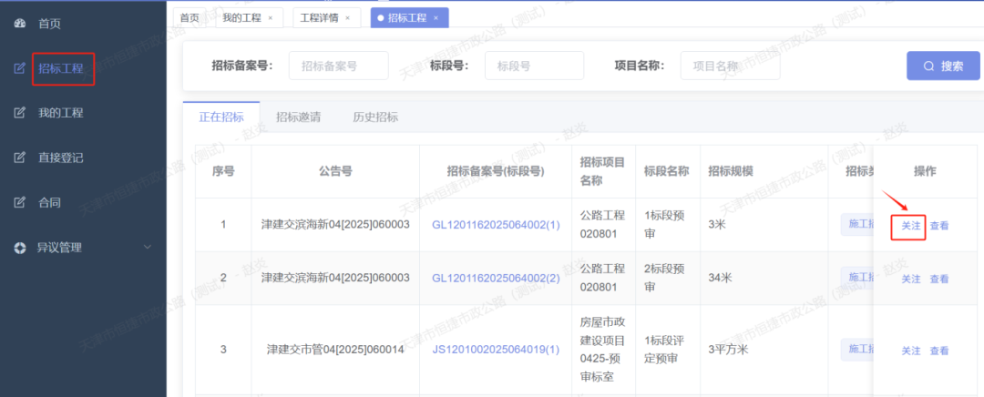This screenshot has height=397, width=984.
Task: Click 关注 for row 3
Action: [910, 351]
